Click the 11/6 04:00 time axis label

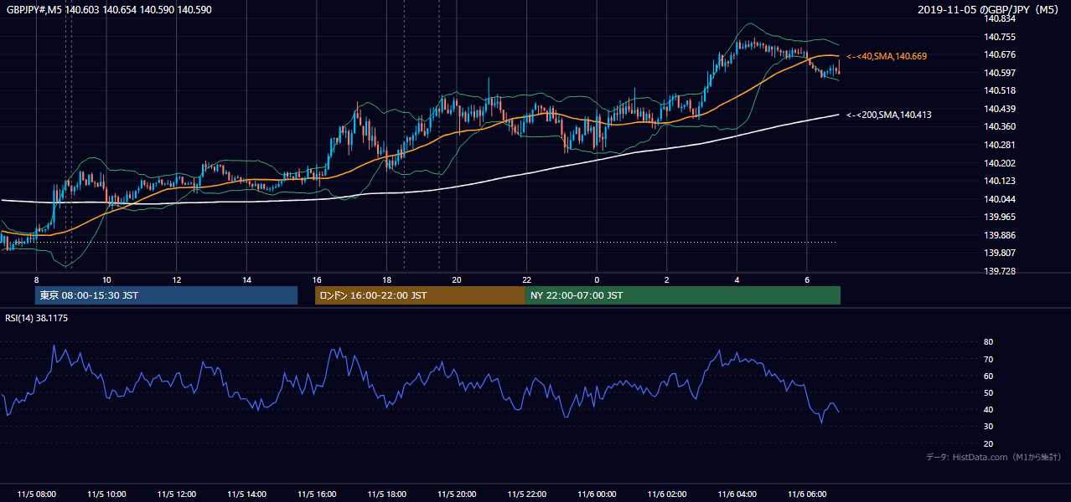pos(737,494)
